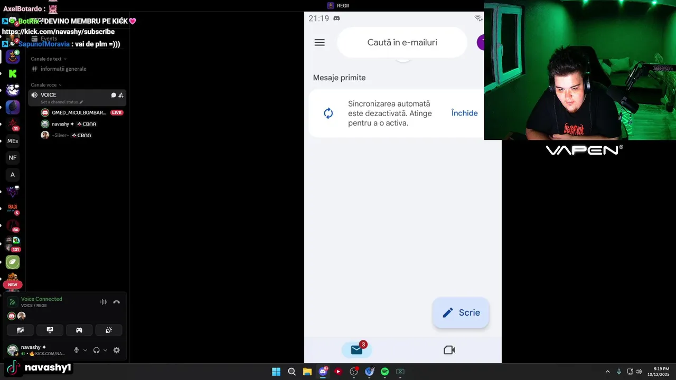Open Windows taskbar search

tap(292, 372)
